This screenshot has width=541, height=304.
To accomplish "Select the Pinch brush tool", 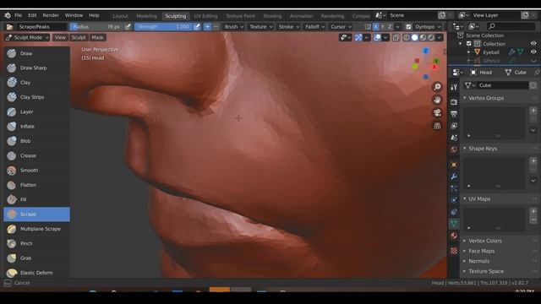I will tap(36, 244).
